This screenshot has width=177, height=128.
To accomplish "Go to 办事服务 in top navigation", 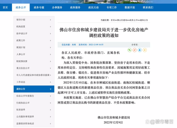I will (x=57, y=7).
